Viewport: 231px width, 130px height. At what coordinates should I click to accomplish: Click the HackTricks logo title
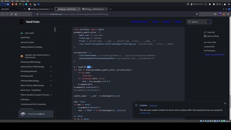(33, 22)
